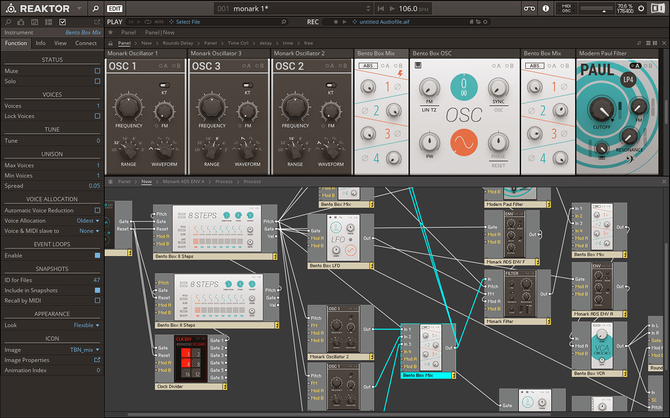
Task: Open the recorder folder icon
Action: coord(478,21)
